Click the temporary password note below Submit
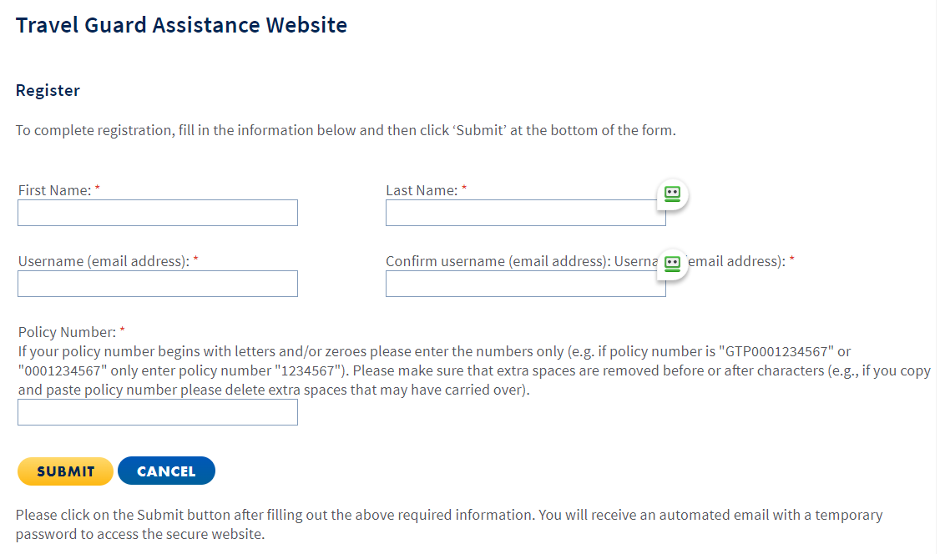940x554 pixels. (x=448, y=524)
